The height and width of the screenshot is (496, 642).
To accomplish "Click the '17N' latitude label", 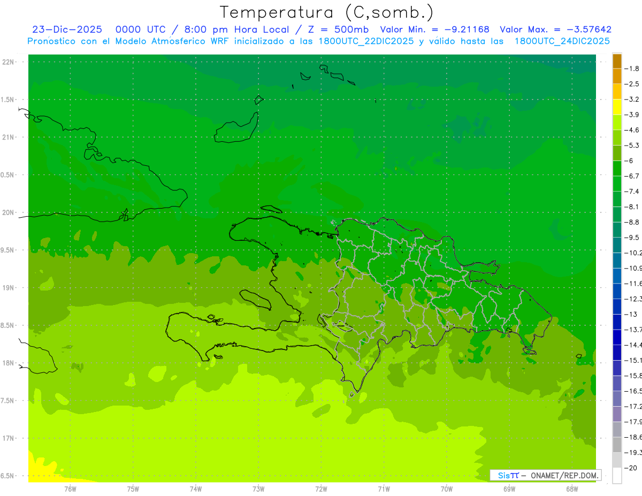I will click(x=8, y=438).
